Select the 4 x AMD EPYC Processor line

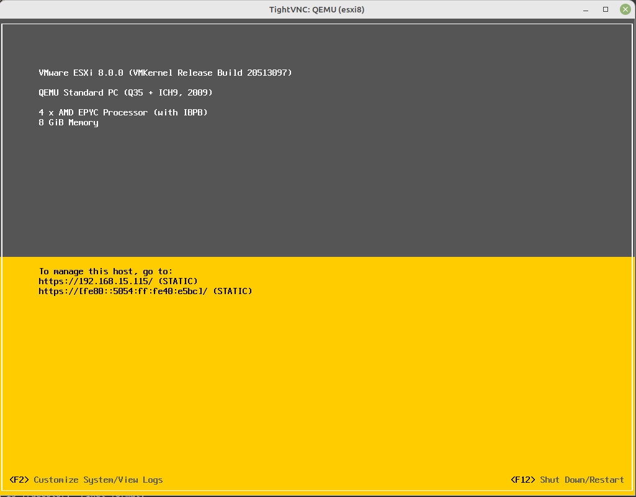point(123,112)
